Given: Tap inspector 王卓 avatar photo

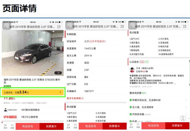Looking at the screenshot, I should pos(132,70).
